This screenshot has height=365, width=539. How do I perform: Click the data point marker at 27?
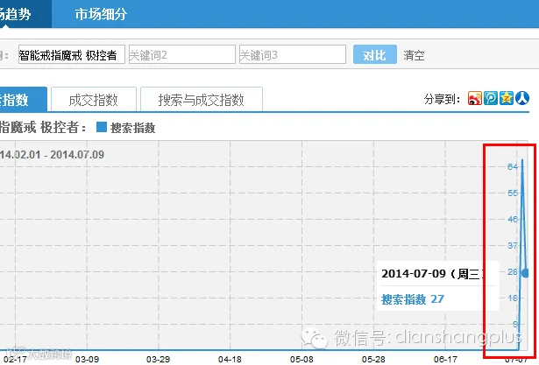525,273
